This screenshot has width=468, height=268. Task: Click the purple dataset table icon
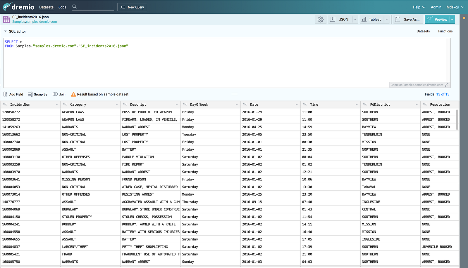pyautogui.click(x=6, y=20)
